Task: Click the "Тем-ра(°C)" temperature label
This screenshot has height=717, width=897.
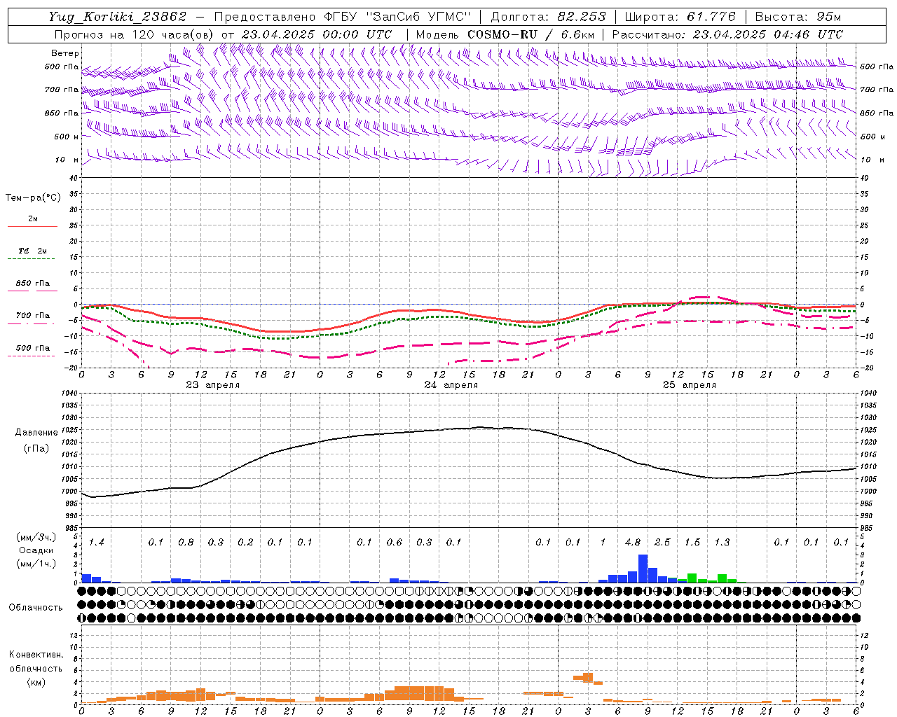Action: click(33, 198)
